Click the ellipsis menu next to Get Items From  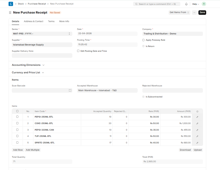pyautogui.click(x=194, y=12)
